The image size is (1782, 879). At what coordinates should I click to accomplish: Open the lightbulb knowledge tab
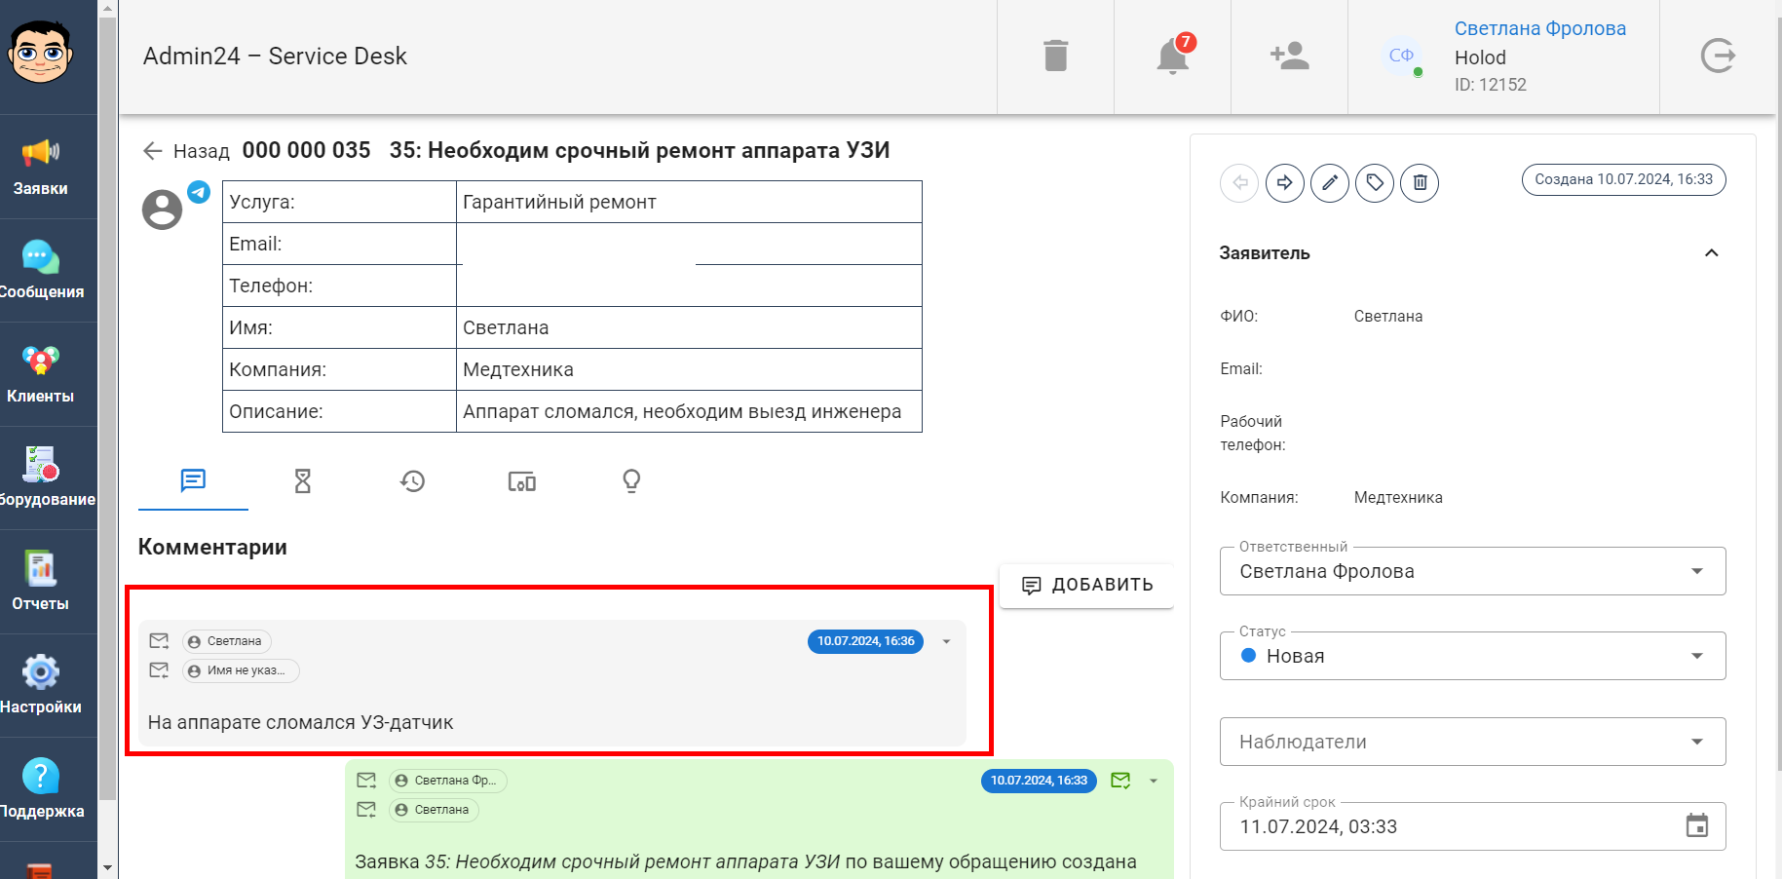(x=631, y=480)
